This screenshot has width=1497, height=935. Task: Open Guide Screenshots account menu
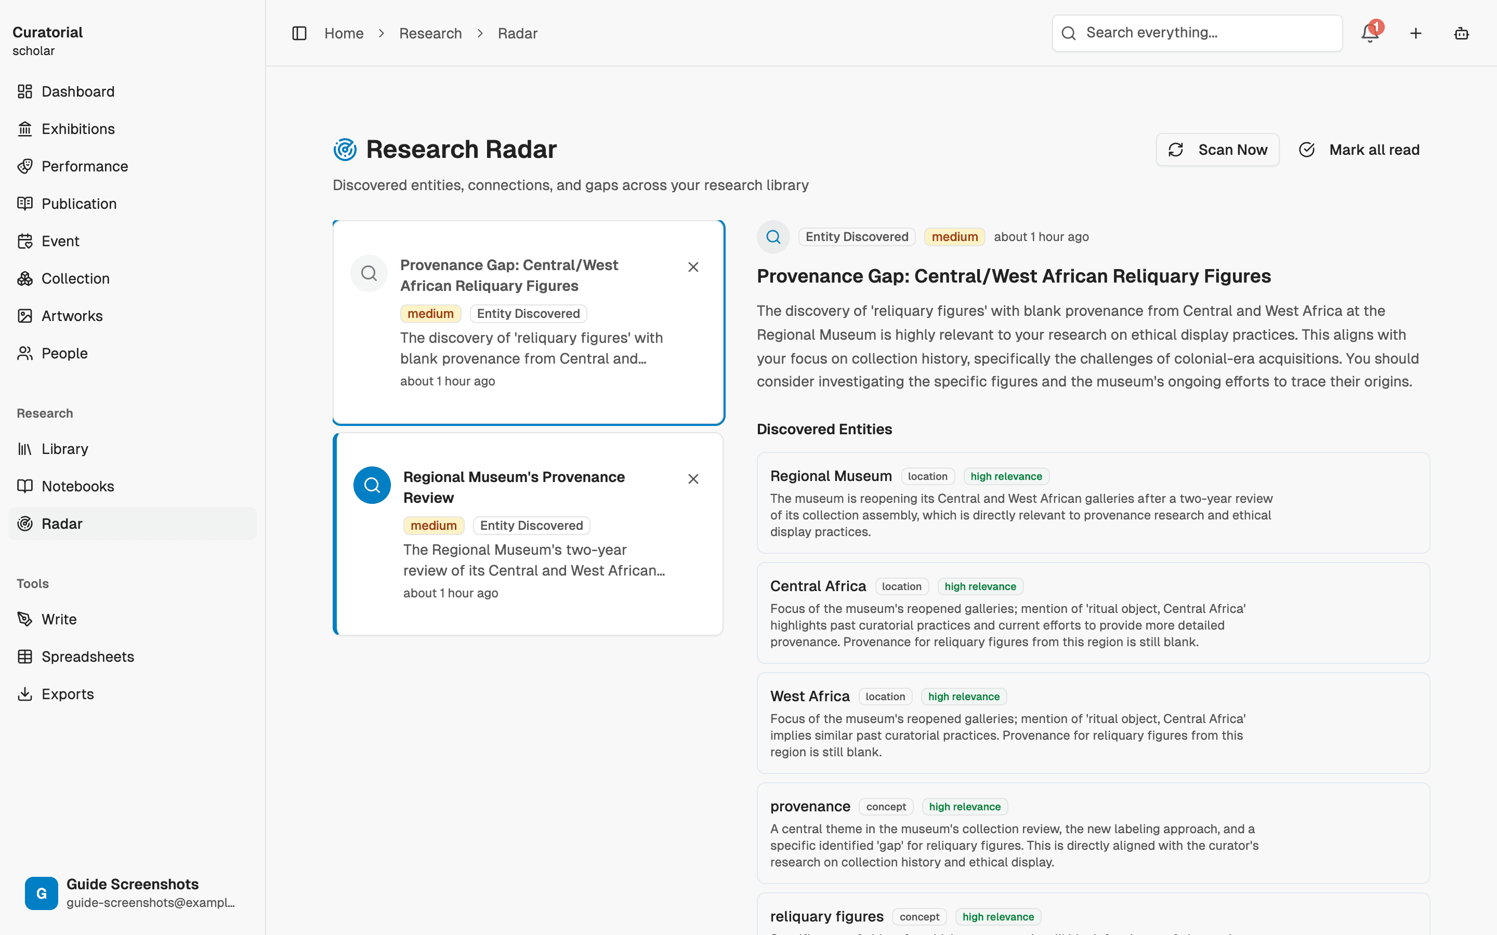133,893
